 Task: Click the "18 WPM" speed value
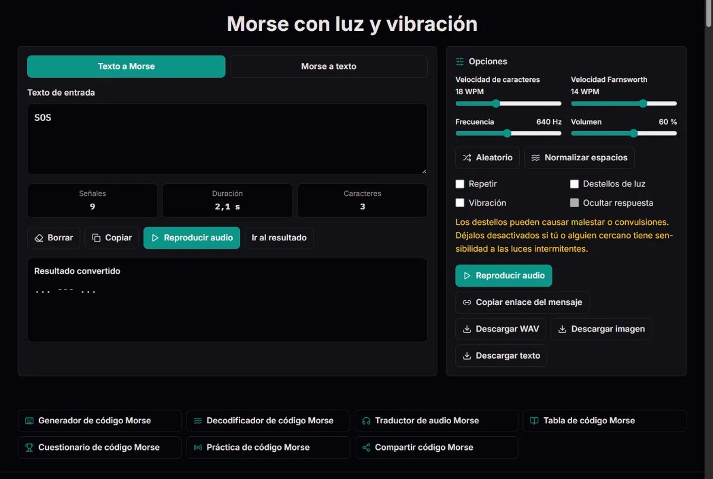469,91
